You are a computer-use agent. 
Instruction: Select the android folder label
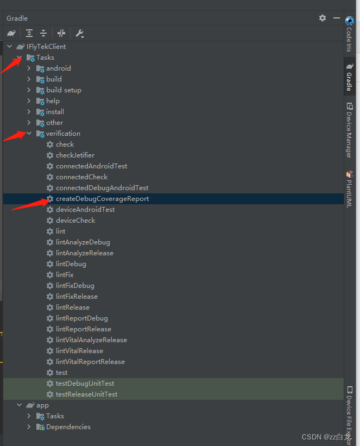point(59,68)
